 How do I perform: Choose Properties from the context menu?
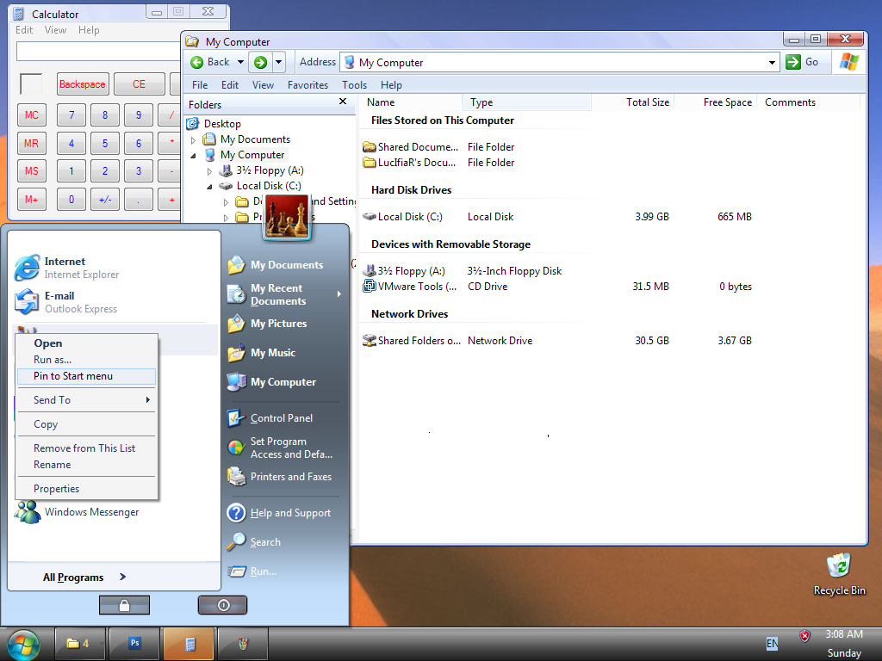click(x=57, y=489)
